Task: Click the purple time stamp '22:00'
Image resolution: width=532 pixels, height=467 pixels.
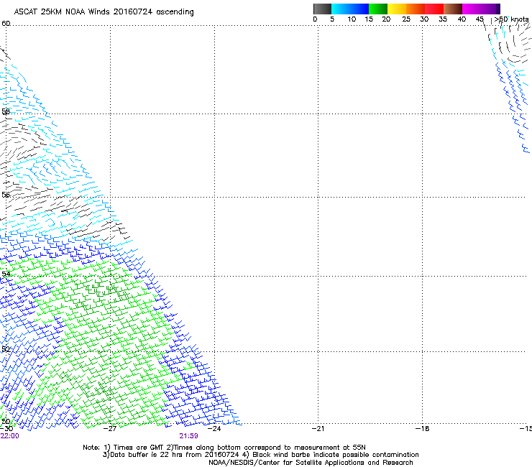Action: coord(10,436)
